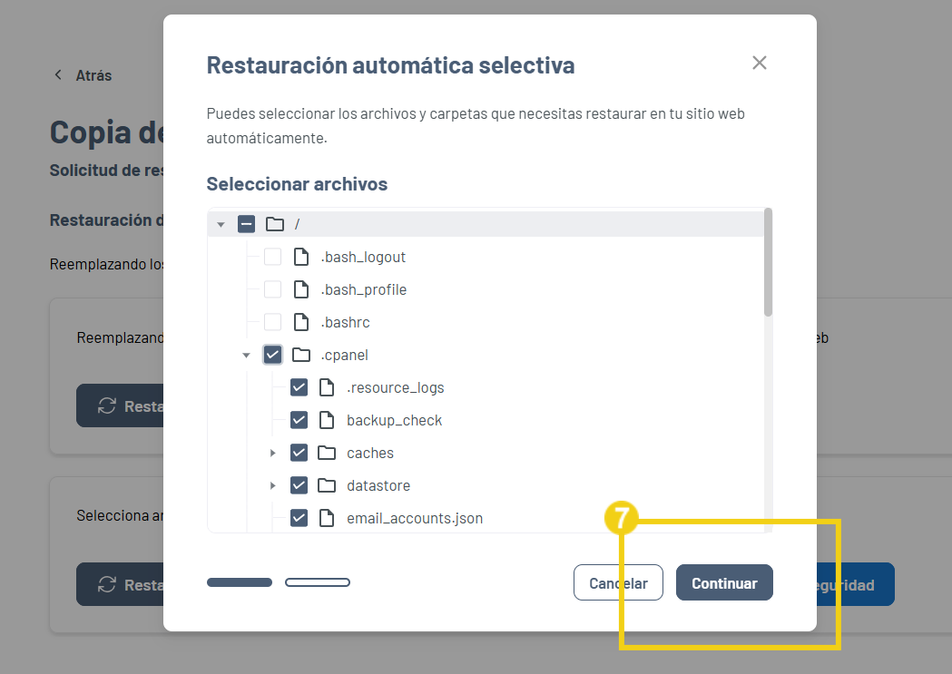Click the .cpanel folder icon
The width and height of the screenshot is (952, 674).
pos(301,355)
